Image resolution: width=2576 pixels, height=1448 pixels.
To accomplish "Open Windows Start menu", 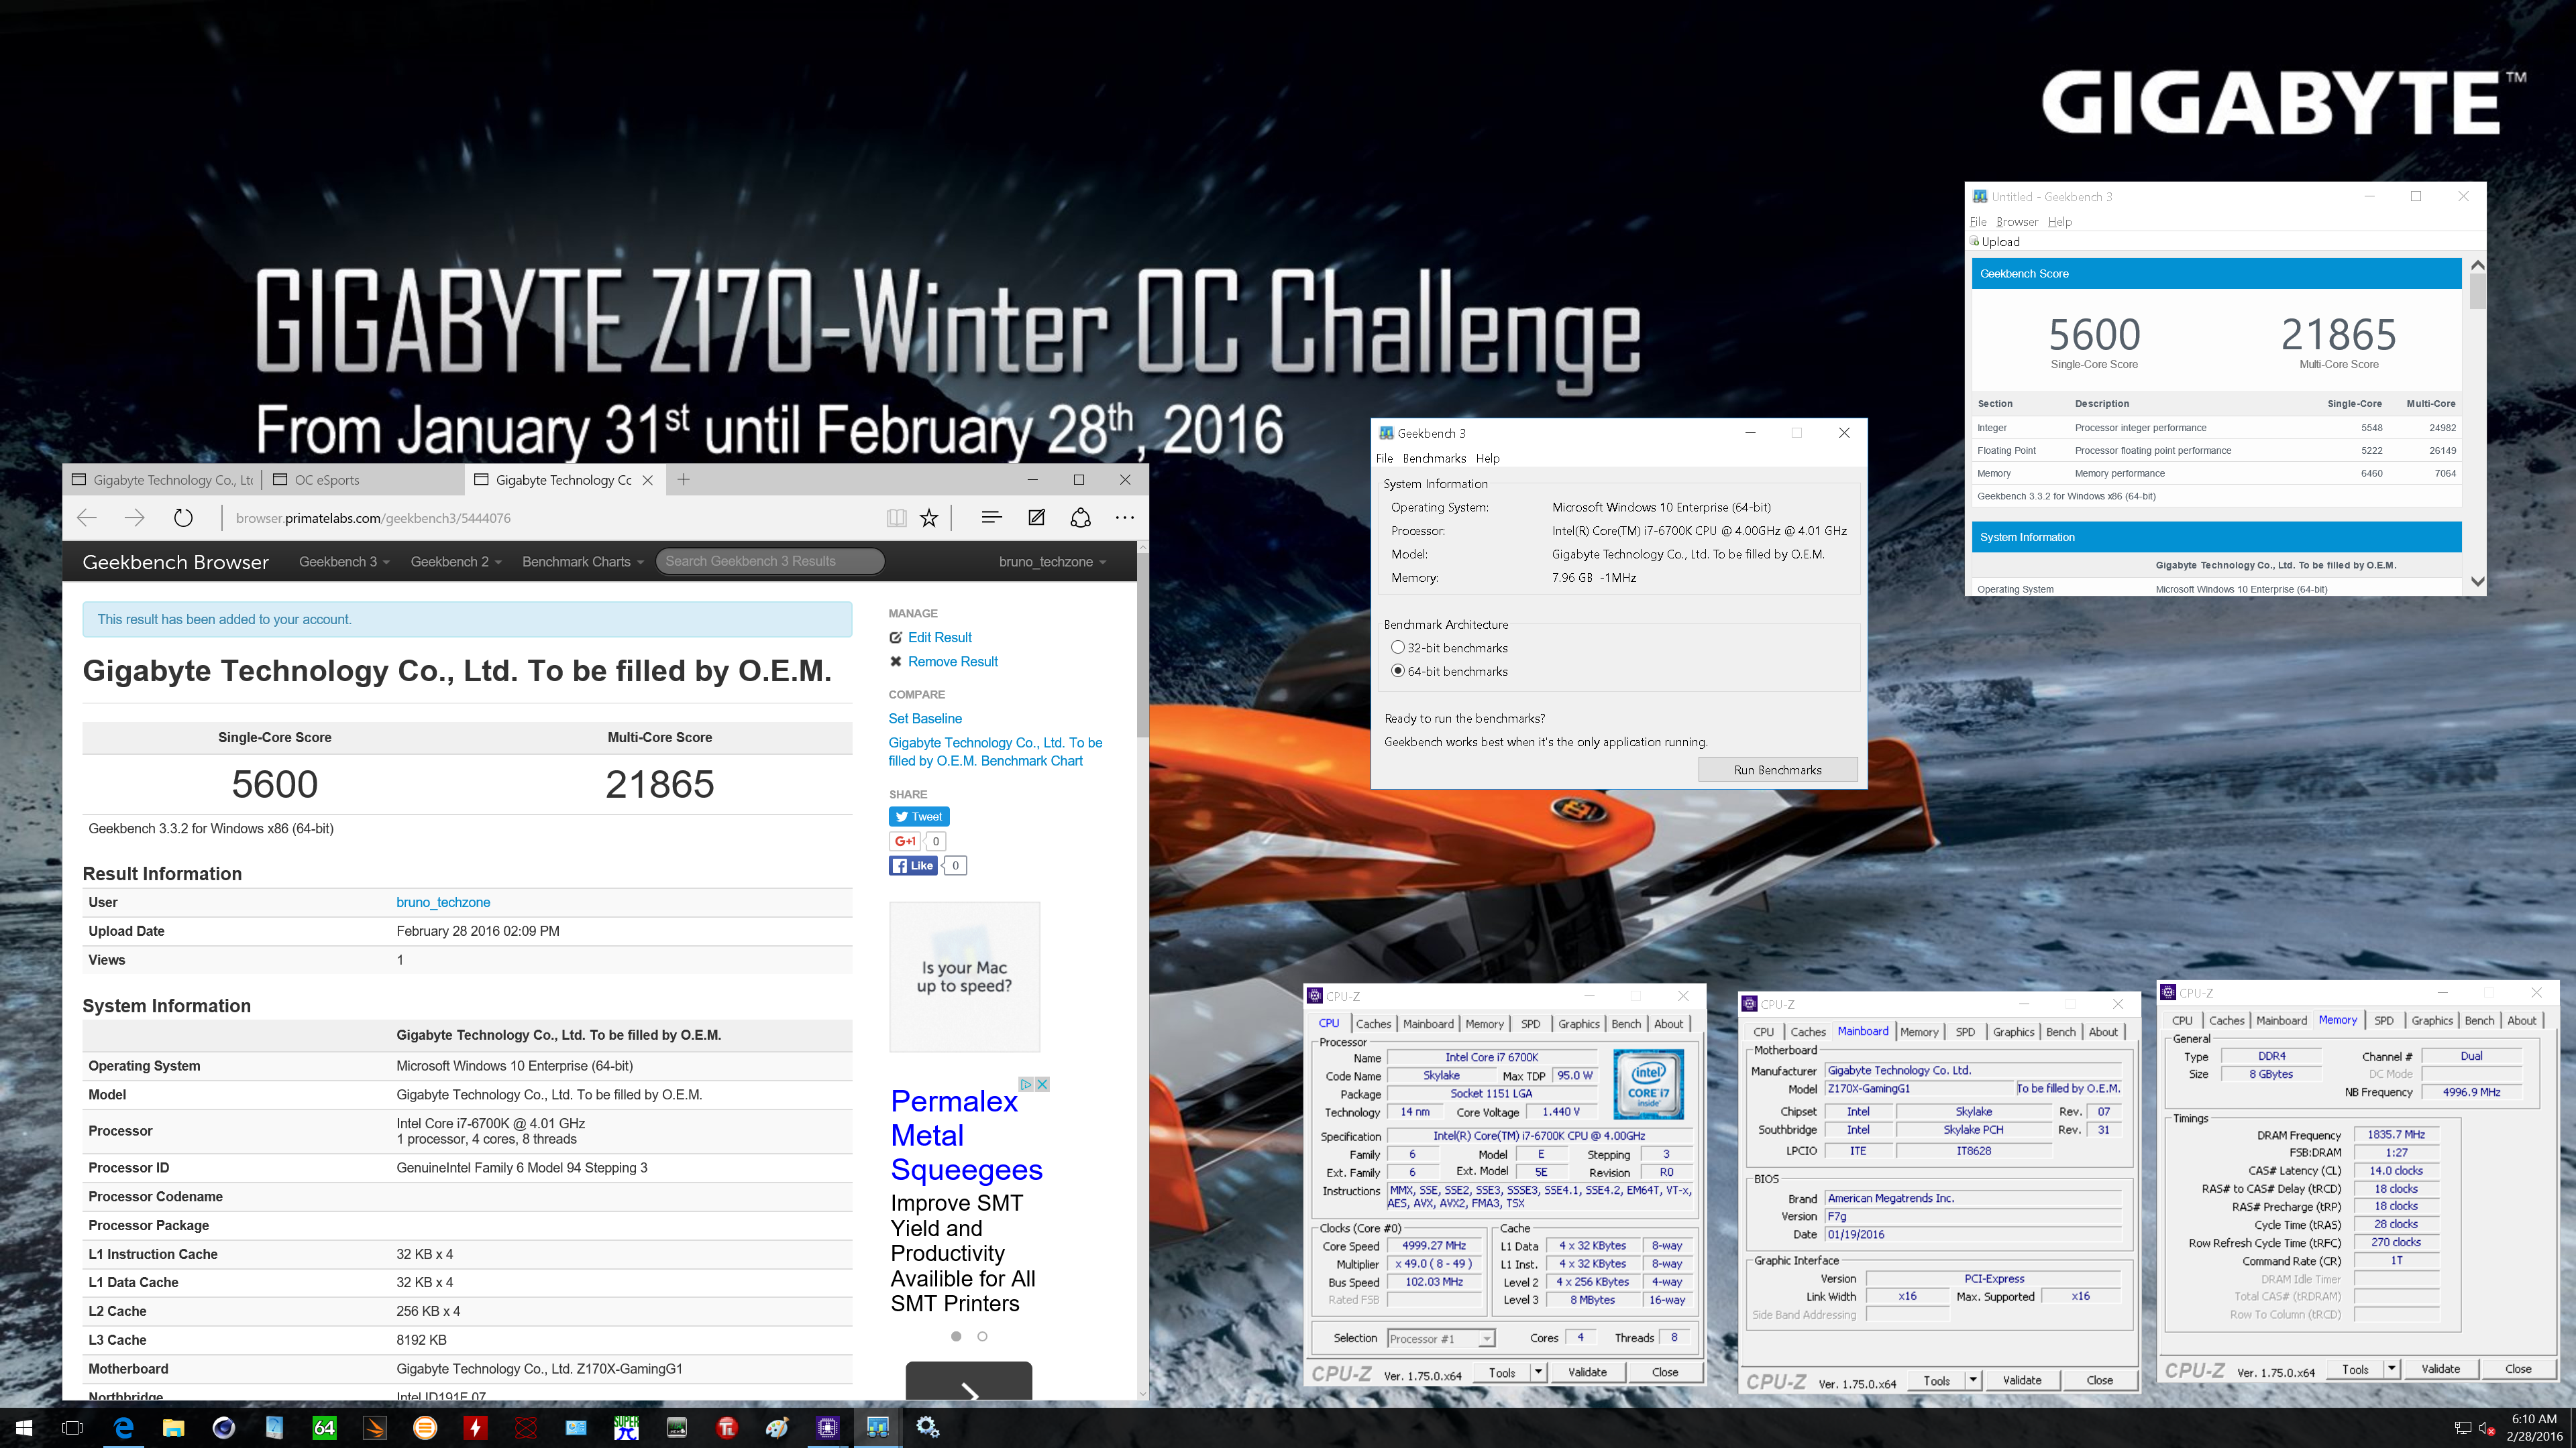I will tap(24, 1428).
